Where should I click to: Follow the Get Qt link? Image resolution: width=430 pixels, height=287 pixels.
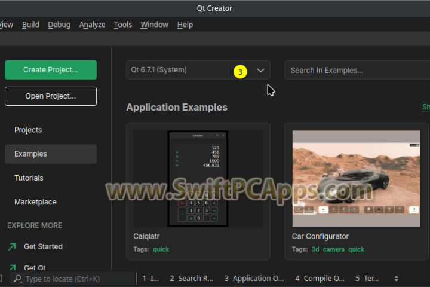tap(35, 267)
